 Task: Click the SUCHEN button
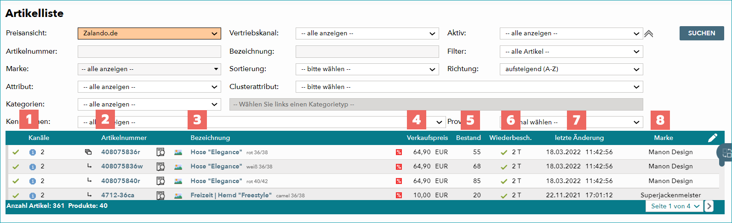pyautogui.click(x=702, y=33)
